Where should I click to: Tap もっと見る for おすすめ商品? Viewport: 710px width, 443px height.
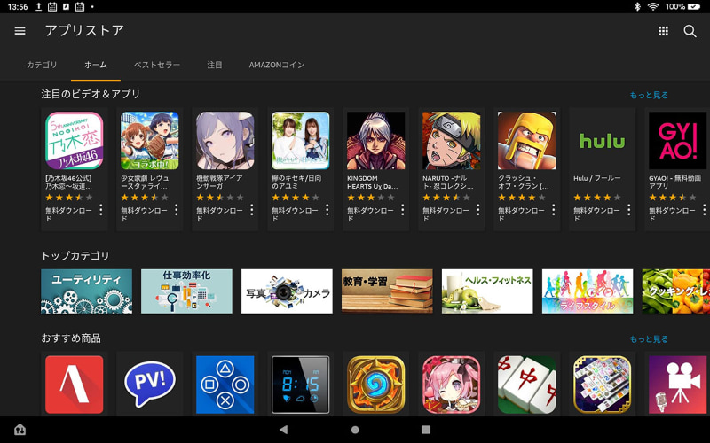[x=649, y=339]
